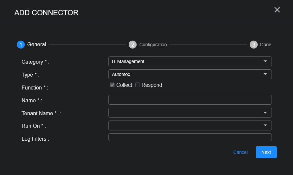Click the Type dropdown arrow icon
The image size is (293, 175).
coord(265,74)
